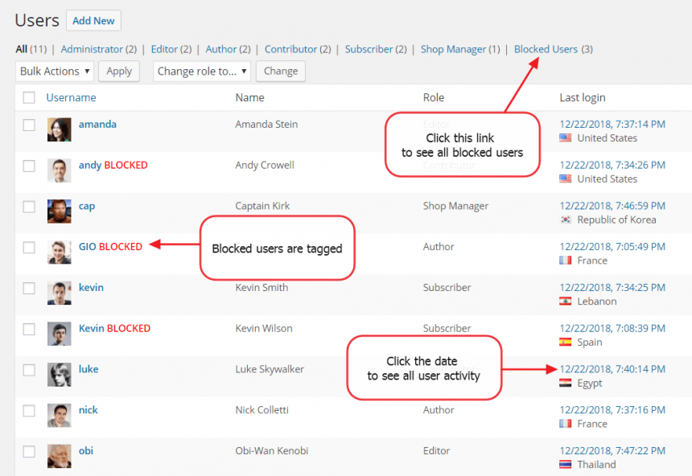Open the GIO username link
Image resolution: width=692 pixels, height=476 pixels.
tap(87, 247)
